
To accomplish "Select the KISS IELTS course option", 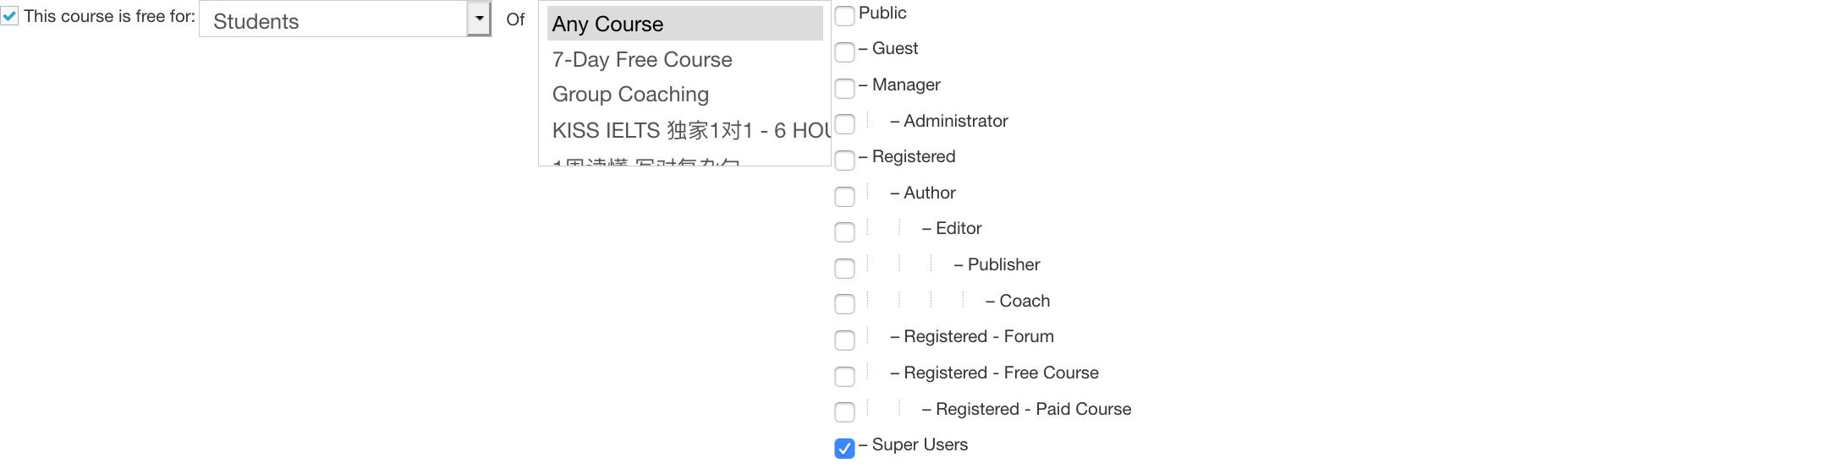I will (684, 130).
